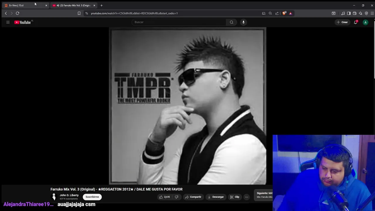
Task: Focus the Buscar search field
Action: (179, 22)
